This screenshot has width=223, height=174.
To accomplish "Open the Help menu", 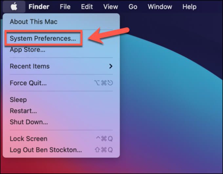I will coord(190,7).
